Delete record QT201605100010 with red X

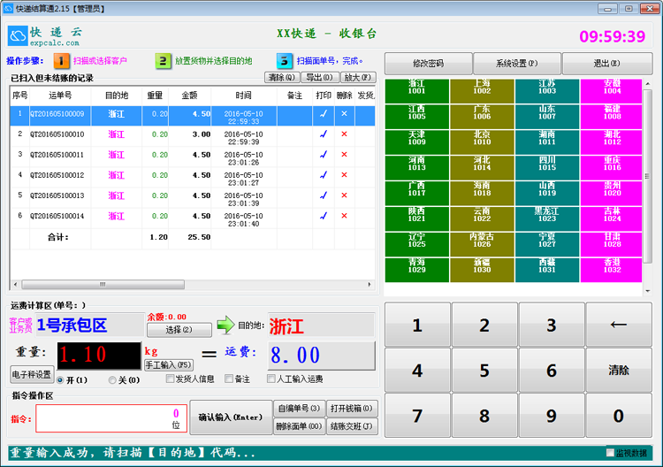[x=344, y=134]
